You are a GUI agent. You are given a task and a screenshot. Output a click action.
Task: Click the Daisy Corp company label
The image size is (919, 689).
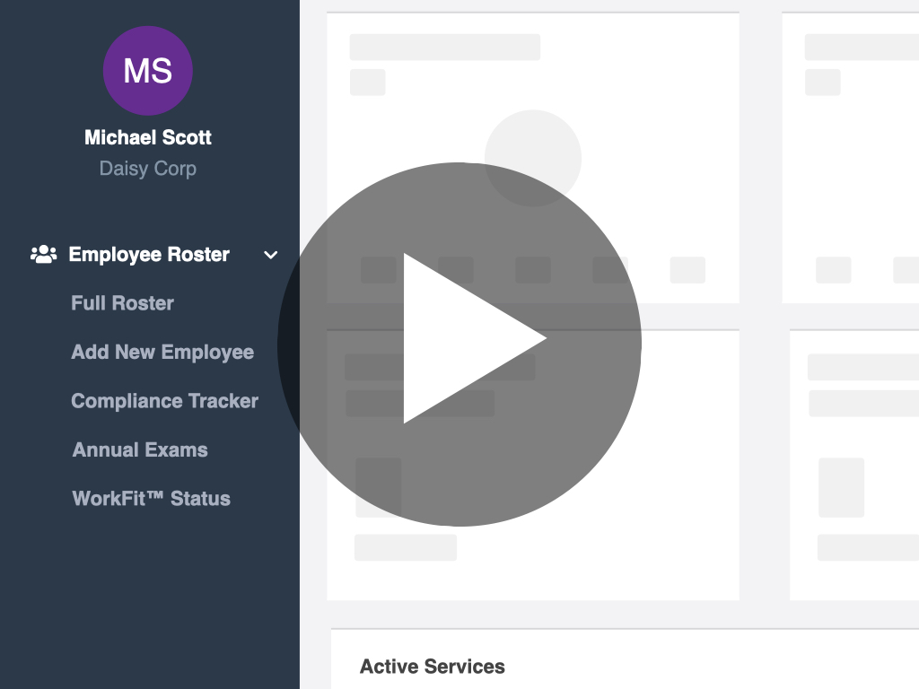coord(148,169)
